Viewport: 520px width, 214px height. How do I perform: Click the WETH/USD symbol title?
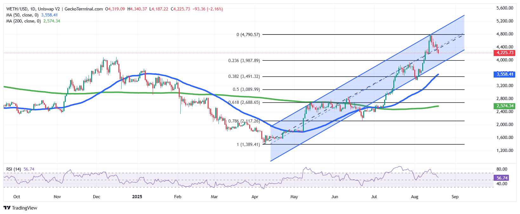(17, 9)
